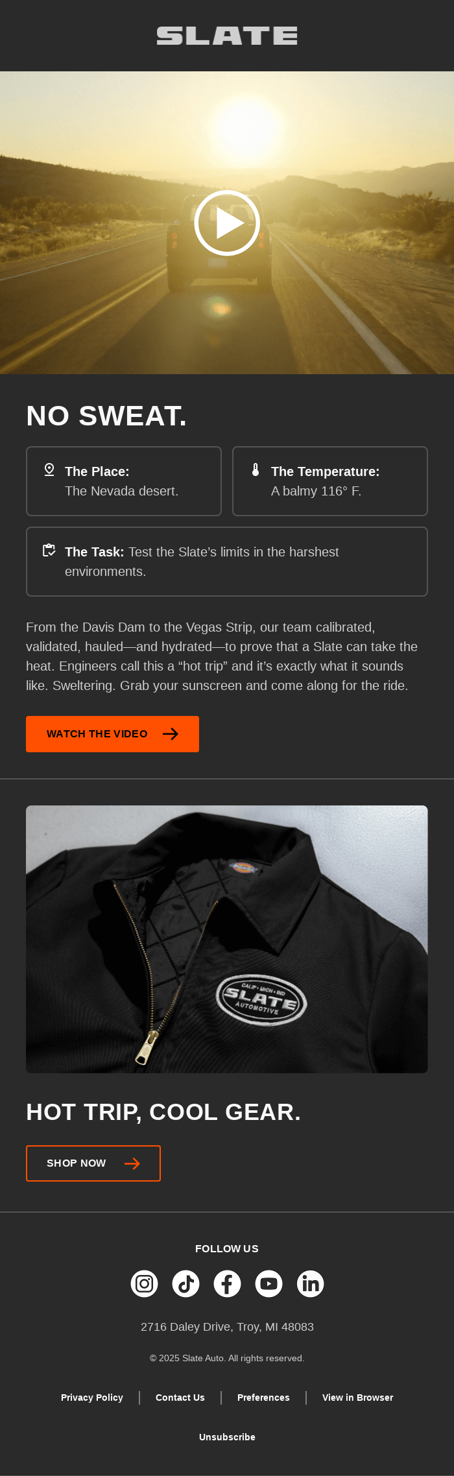Open the Instagram social icon
Viewport: 454px width, 1476px height.
pos(144,1283)
